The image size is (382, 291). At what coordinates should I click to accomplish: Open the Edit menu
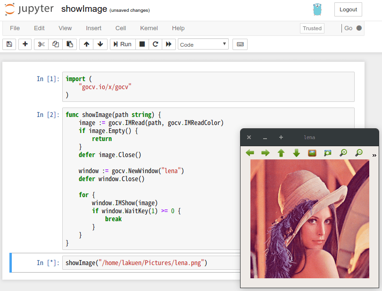39,28
